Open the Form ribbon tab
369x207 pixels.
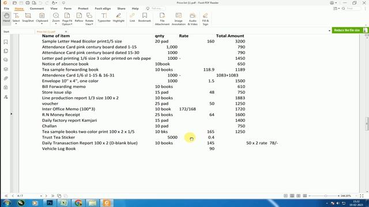coord(67,9)
